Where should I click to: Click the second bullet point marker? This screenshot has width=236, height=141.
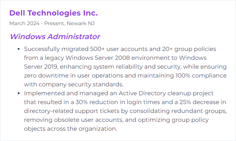(x=19, y=93)
